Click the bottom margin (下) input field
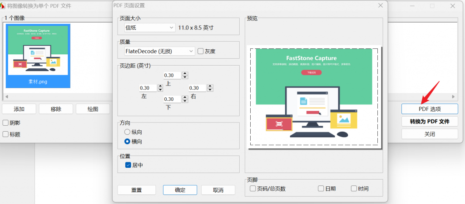The image size is (465, 204). point(172,99)
